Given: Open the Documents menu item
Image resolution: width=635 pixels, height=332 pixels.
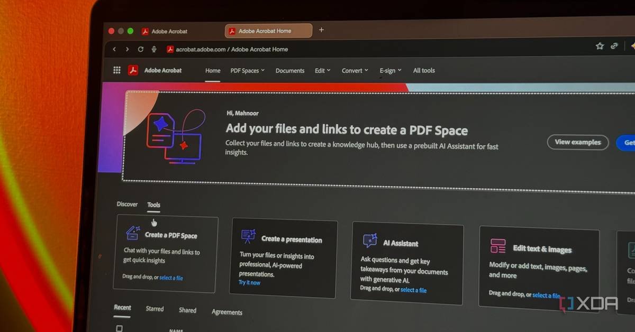Looking at the screenshot, I should tap(290, 70).
